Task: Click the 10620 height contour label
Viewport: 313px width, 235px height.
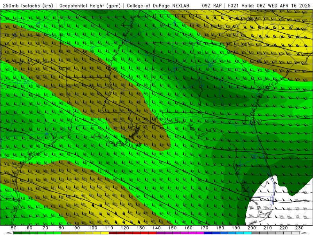Action: [x=255, y=121]
